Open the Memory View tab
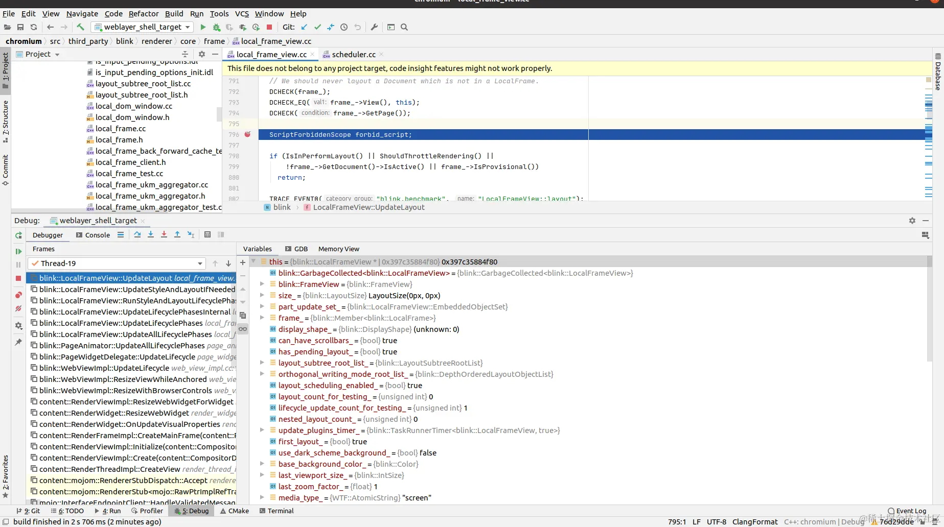The image size is (944, 527). coord(339,249)
